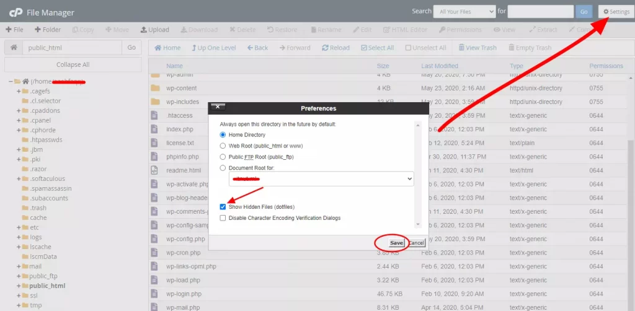This screenshot has height=311, width=635.
Task: Sort by Permissions column header
Action: click(606, 66)
